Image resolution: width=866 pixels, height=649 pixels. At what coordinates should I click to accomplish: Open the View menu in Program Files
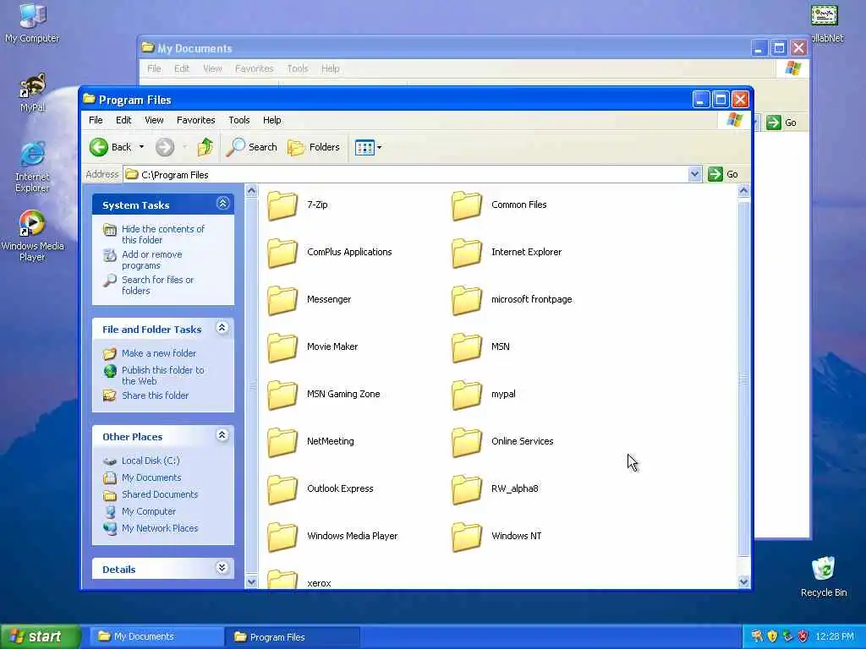[x=154, y=120]
